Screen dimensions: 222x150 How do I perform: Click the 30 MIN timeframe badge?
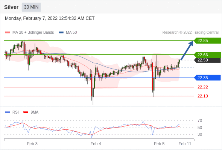(31, 7)
